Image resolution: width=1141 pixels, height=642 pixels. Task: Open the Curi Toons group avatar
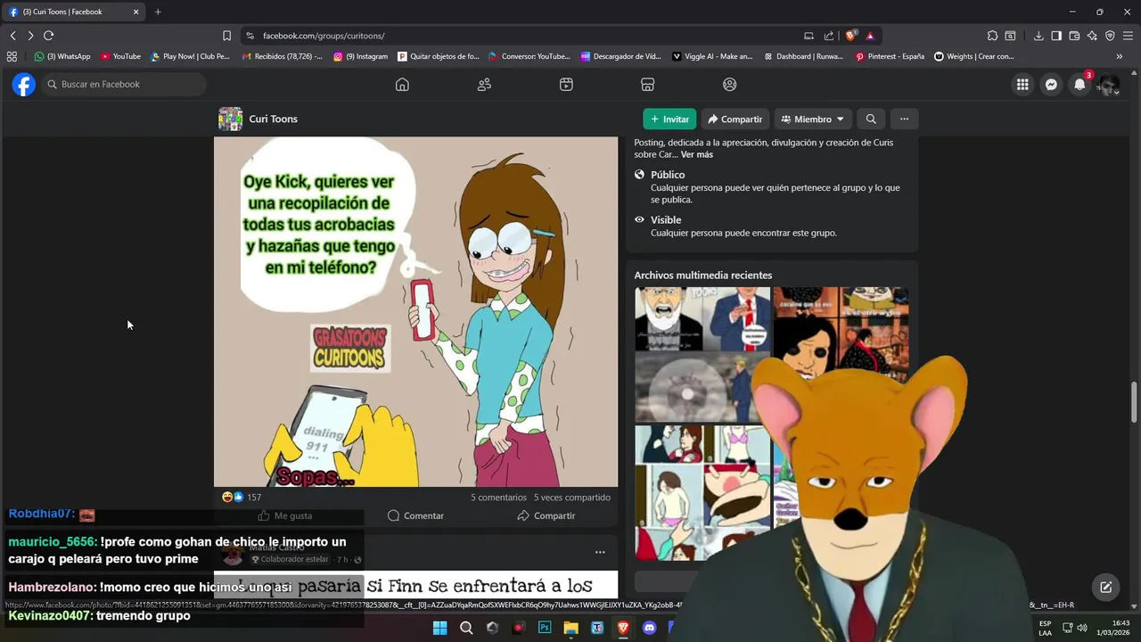230,119
